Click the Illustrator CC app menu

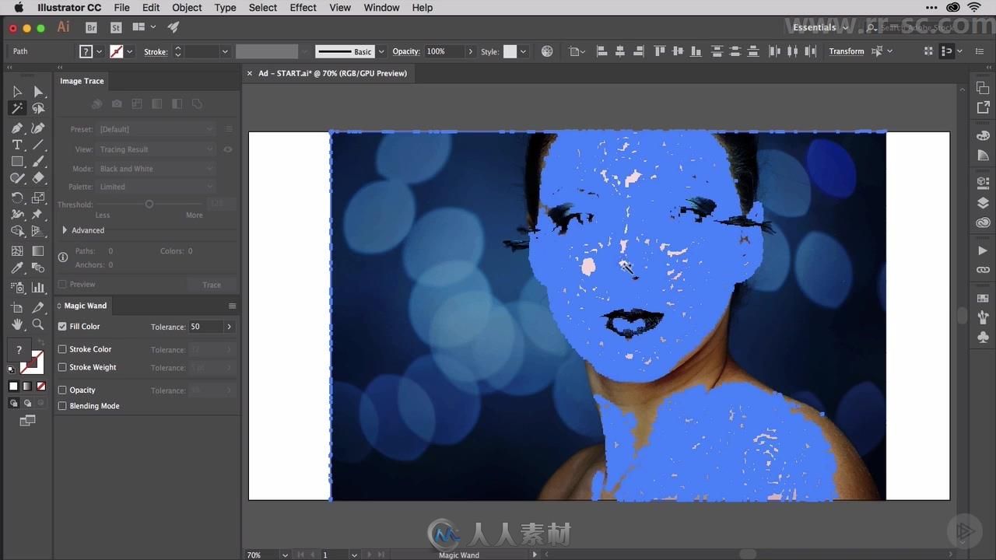pyautogui.click(x=68, y=8)
